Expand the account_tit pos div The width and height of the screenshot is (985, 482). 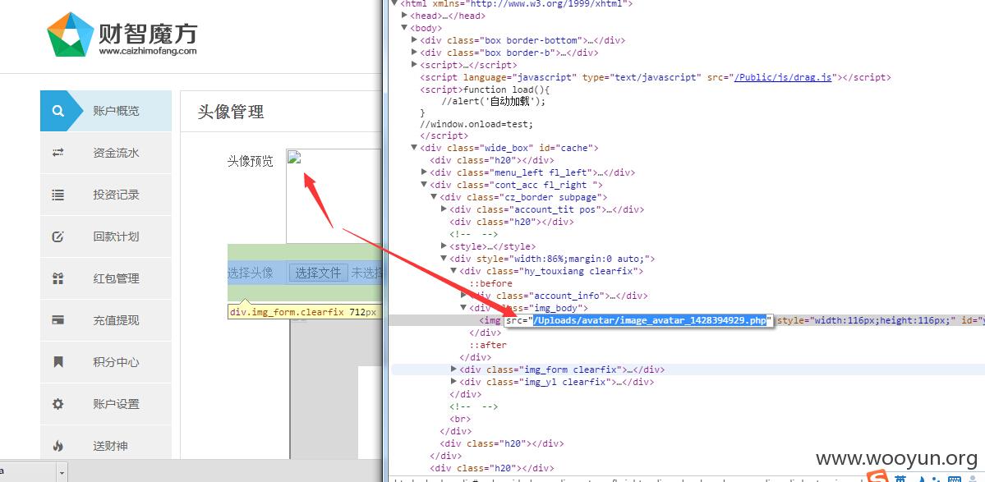(444, 209)
